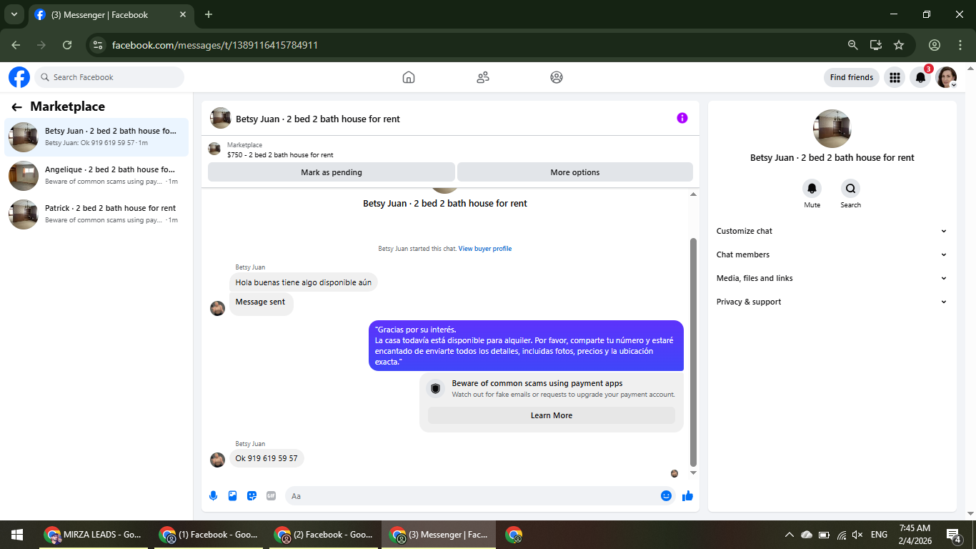The width and height of the screenshot is (976, 549).
Task: Click the chat vertical scrollbar
Action: (x=693, y=352)
